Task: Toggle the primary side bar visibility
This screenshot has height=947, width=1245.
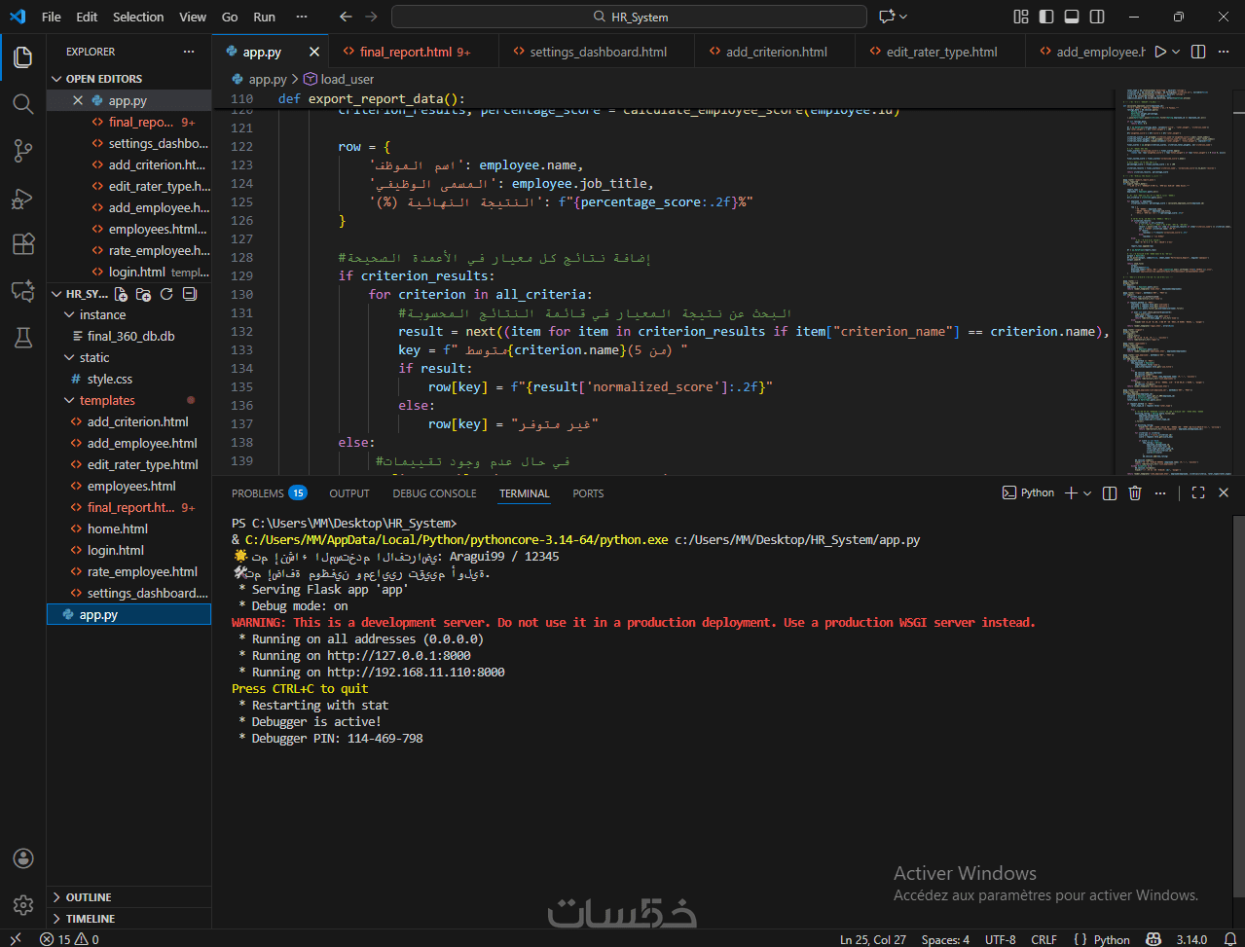Action: point(1046,17)
